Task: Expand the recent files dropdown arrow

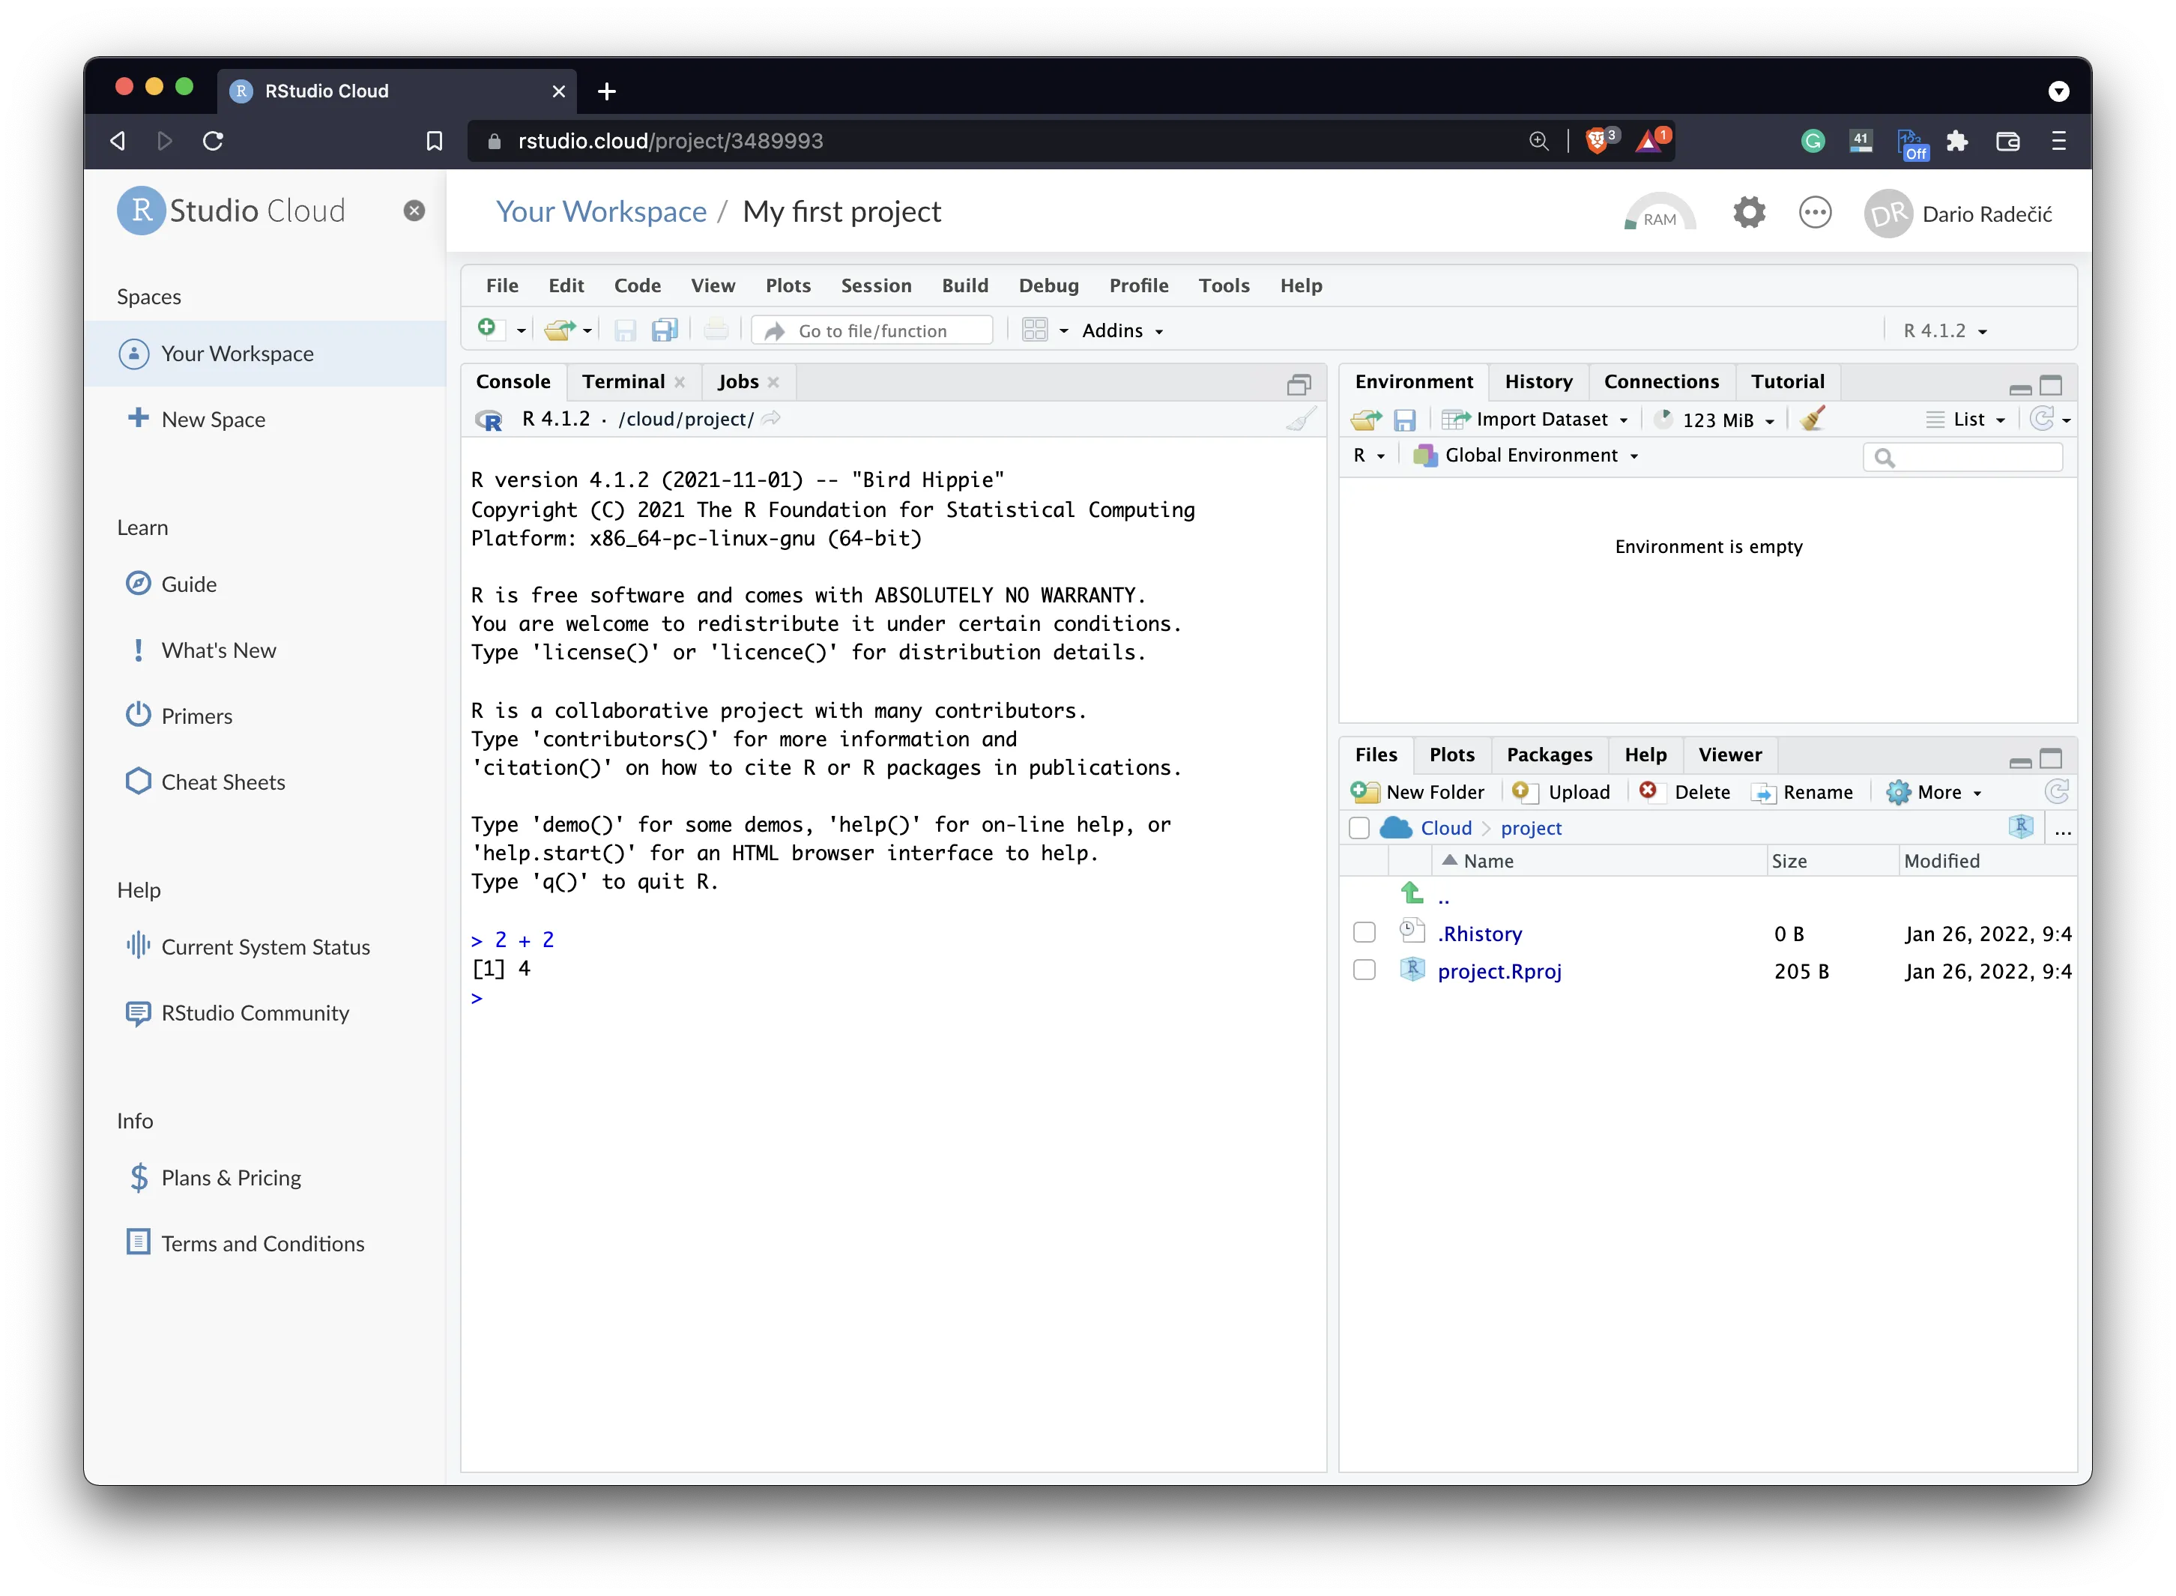Action: [x=587, y=330]
